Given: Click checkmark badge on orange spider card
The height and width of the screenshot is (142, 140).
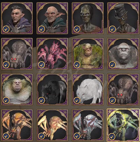Looking at the screenshot, I should tap(6, 136).
